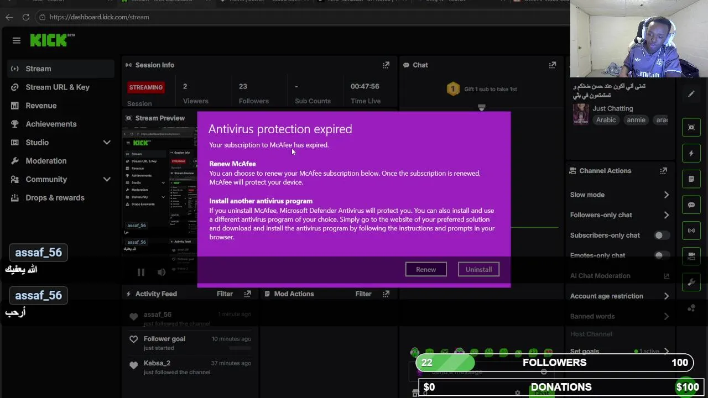This screenshot has width=708, height=398.
Task: Click Kabsa_2 in Activity Feed
Action: click(x=157, y=363)
